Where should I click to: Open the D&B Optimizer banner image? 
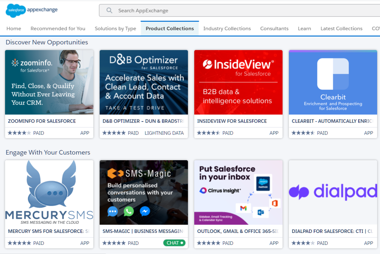point(144,82)
